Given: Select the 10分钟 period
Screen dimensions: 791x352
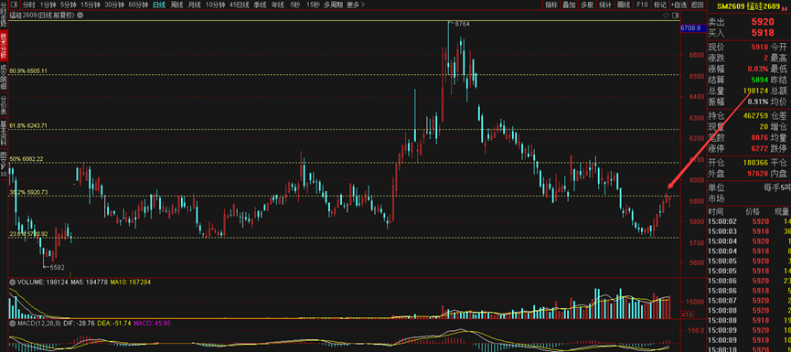Looking at the screenshot, I should (x=215, y=5).
